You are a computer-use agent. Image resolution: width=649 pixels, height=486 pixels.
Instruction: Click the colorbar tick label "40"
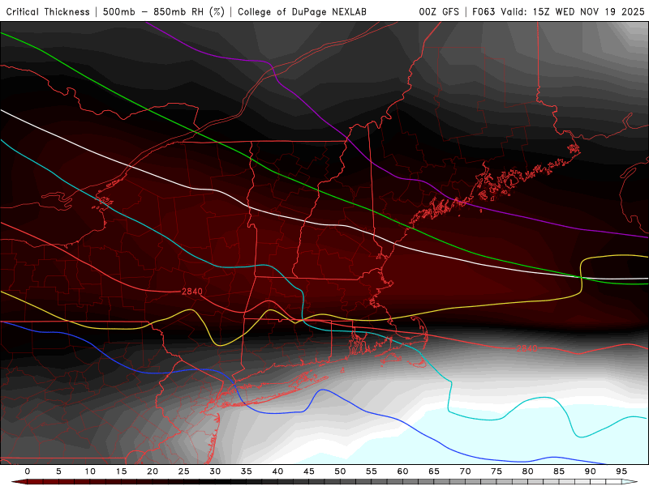(x=277, y=471)
